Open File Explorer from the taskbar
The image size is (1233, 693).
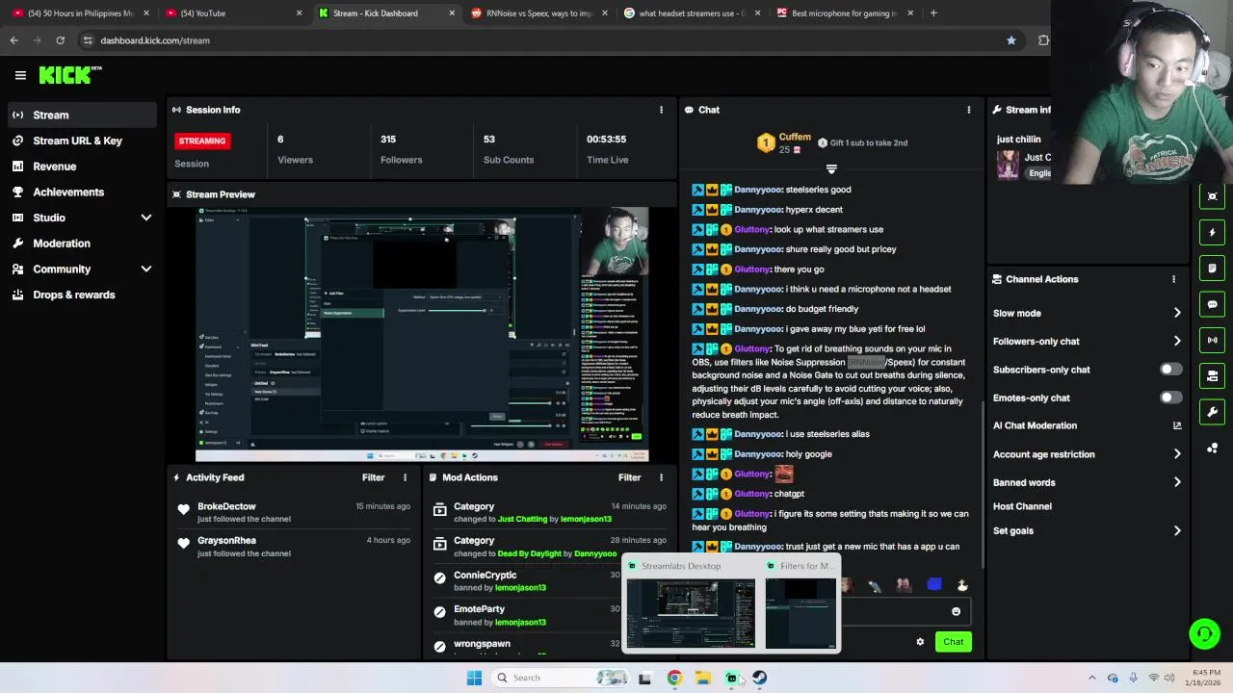[703, 678]
